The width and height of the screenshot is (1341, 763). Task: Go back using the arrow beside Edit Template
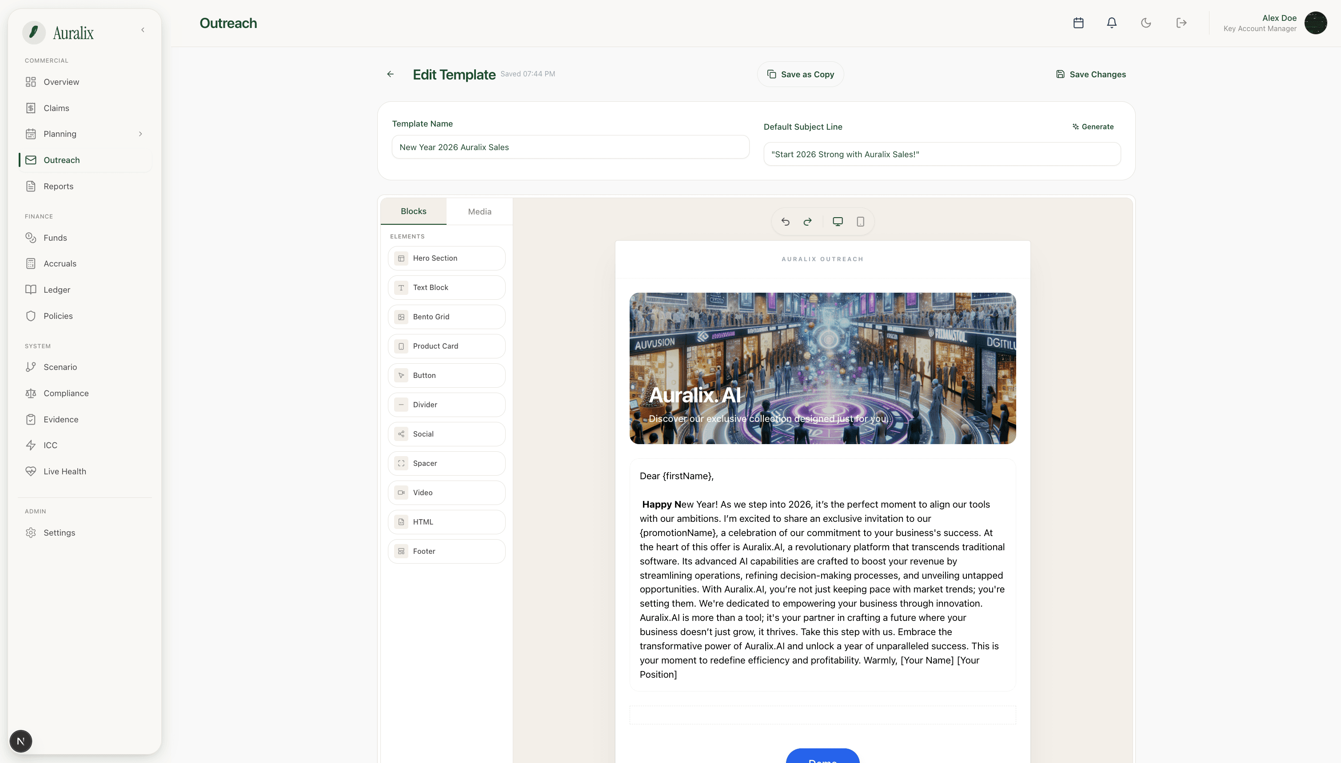[x=390, y=74]
